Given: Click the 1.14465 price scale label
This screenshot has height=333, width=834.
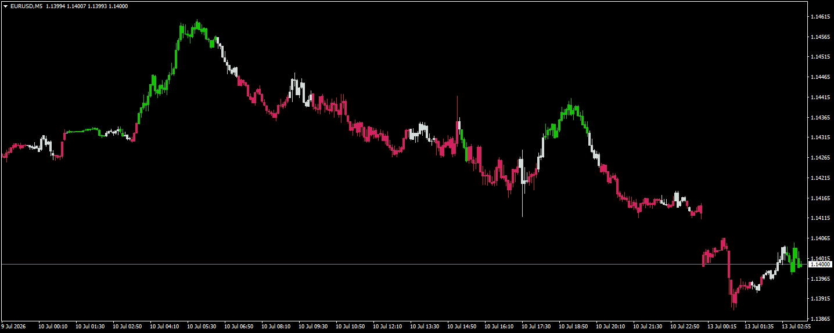Looking at the screenshot, I should pyautogui.click(x=819, y=77).
